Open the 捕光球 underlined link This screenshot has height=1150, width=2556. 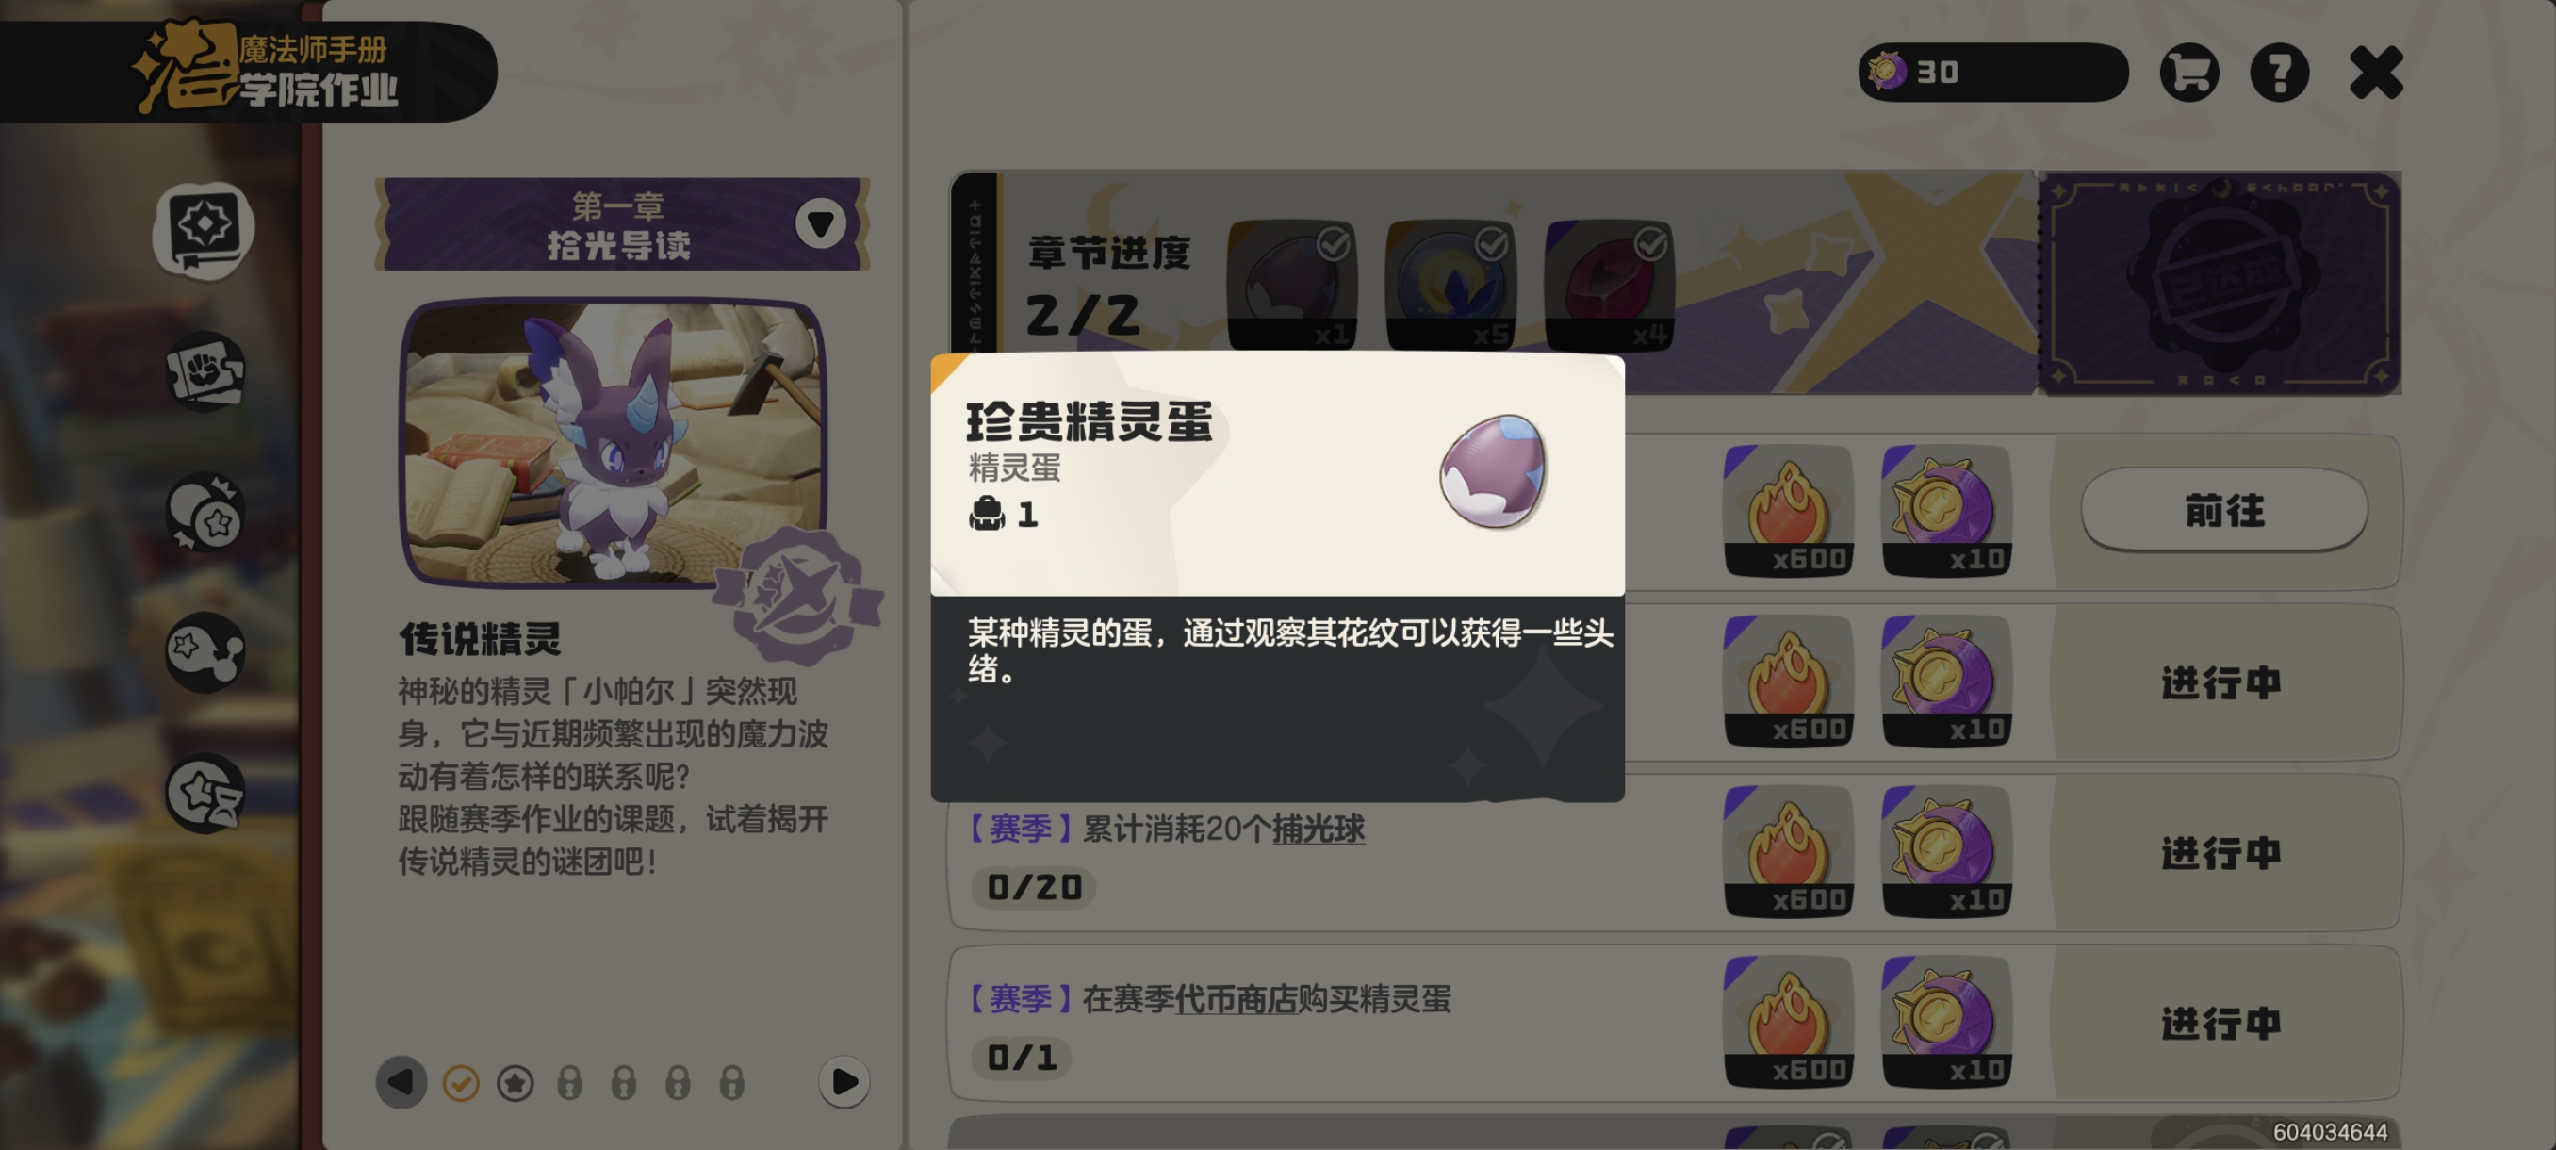(x=1318, y=829)
